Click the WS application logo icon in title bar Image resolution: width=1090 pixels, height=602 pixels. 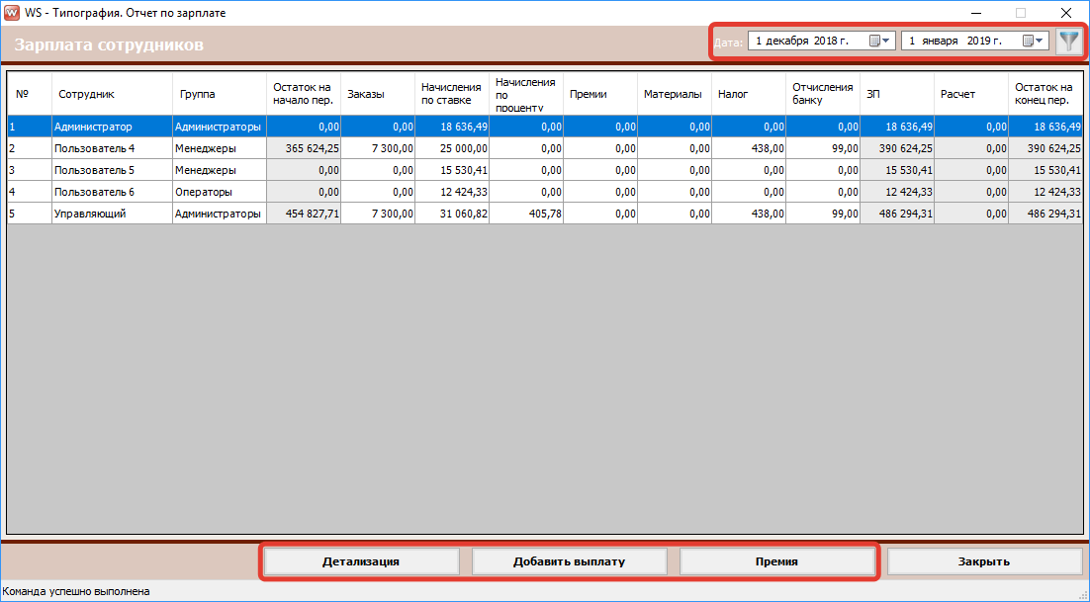[x=11, y=13]
